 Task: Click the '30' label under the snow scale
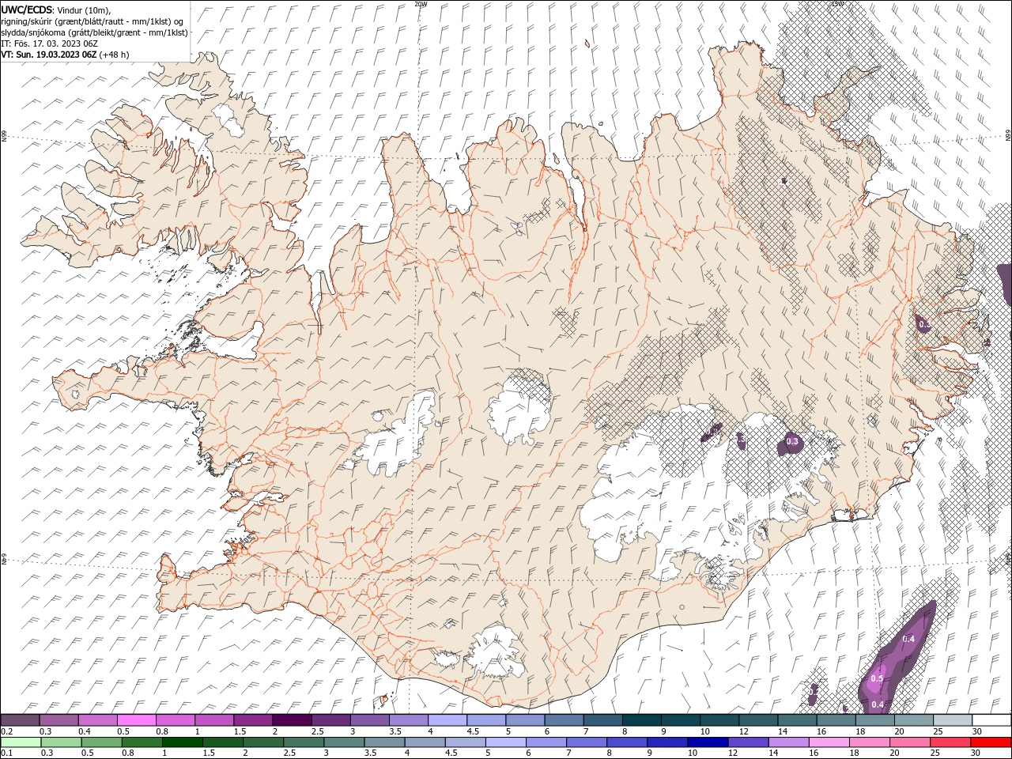[977, 731]
